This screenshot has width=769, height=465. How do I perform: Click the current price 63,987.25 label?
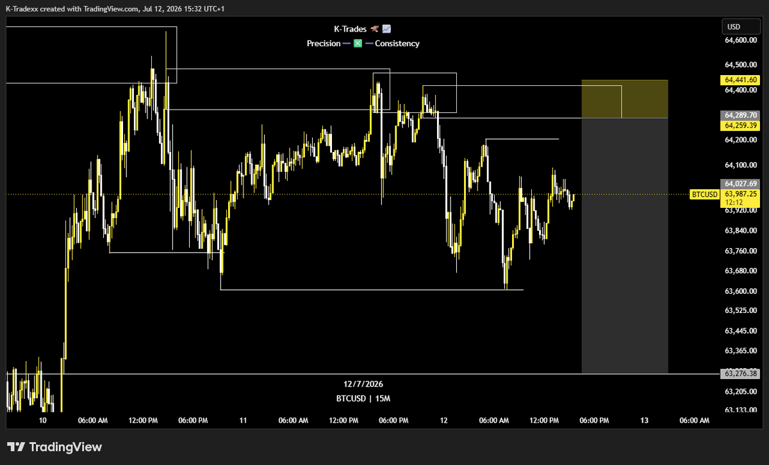click(740, 193)
